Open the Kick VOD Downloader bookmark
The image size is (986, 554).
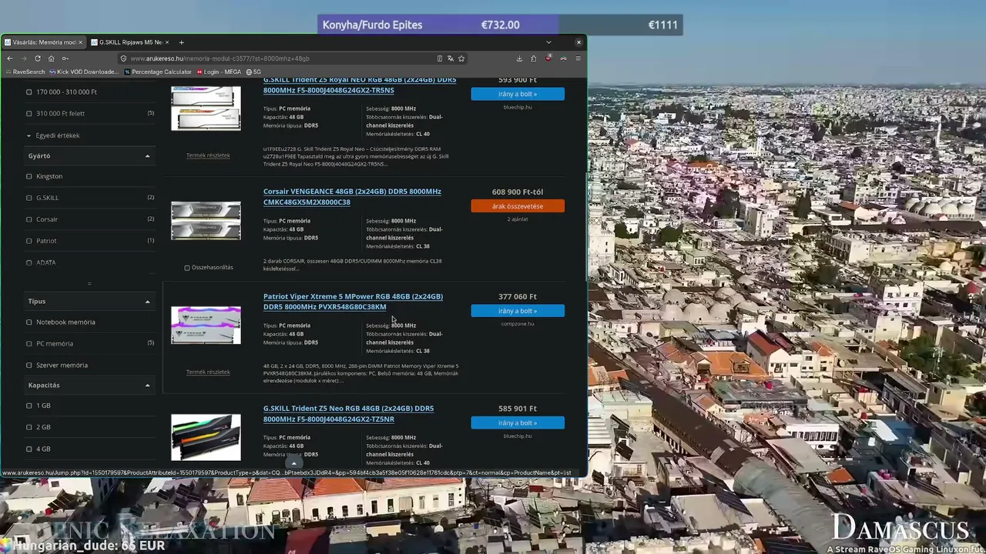84,72
